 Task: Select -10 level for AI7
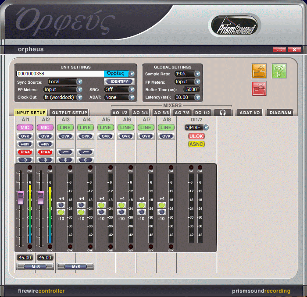(142, 212)
